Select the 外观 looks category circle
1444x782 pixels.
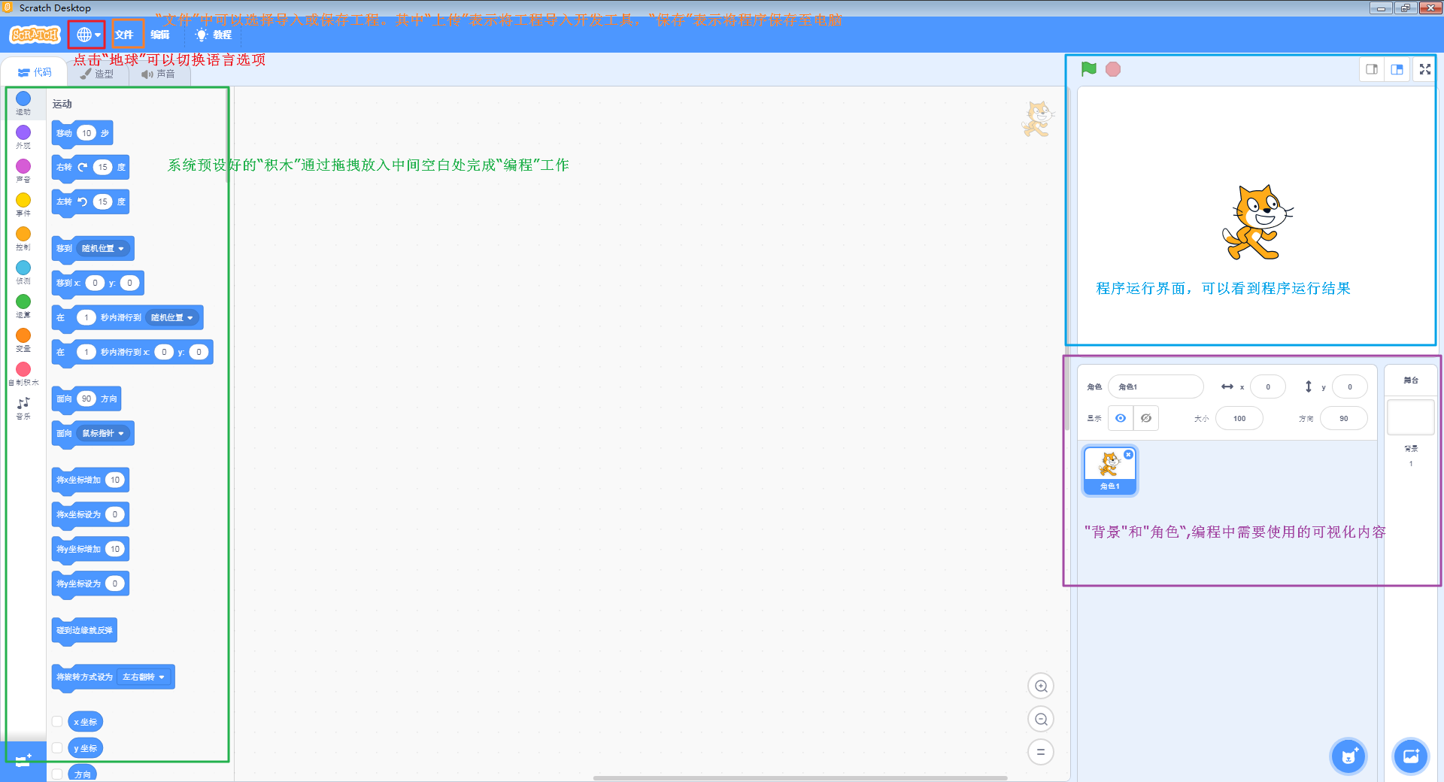(x=23, y=132)
